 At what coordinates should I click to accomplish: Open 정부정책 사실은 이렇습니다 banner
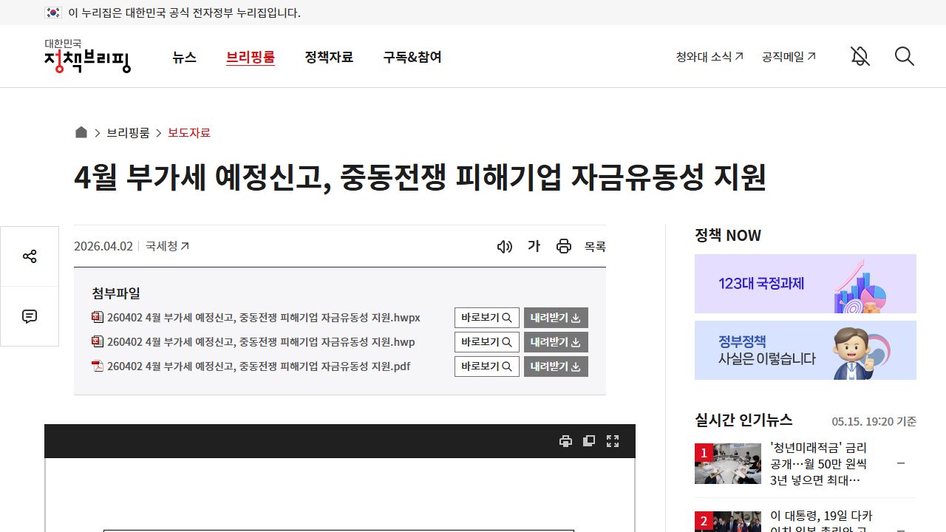(806, 350)
